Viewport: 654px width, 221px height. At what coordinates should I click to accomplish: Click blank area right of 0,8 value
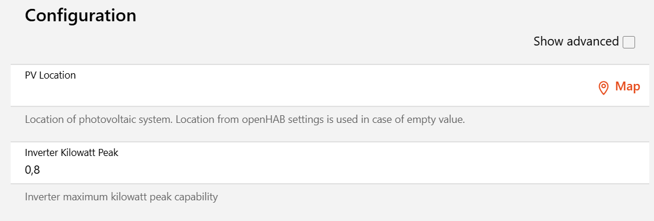click(x=334, y=170)
